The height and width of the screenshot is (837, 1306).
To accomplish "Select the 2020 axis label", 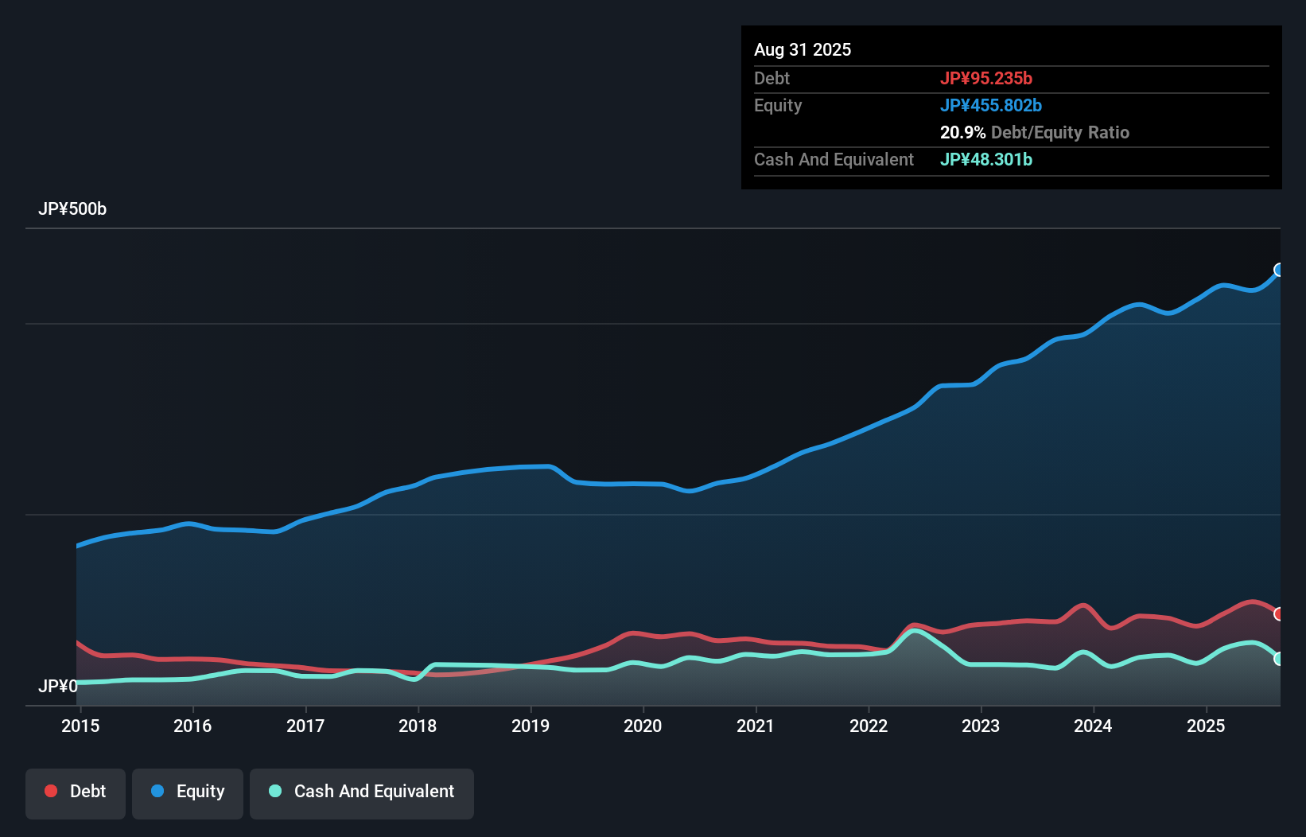I will (x=643, y=726).
